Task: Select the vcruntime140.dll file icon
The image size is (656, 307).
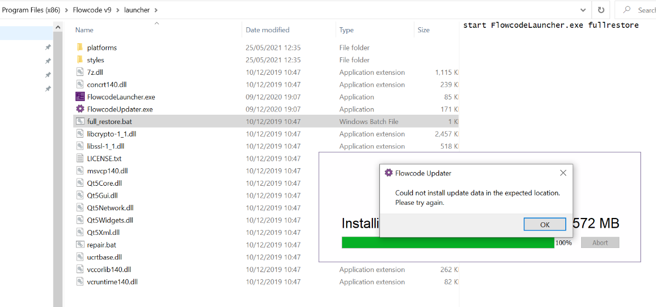Action: pyautogui.click(x=80, y=282)
